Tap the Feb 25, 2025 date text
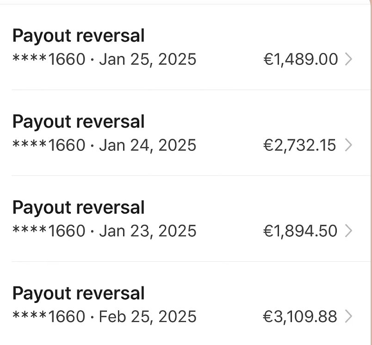Image resolution: width=372 pixels, height=345 pixels. click(148, 317)
